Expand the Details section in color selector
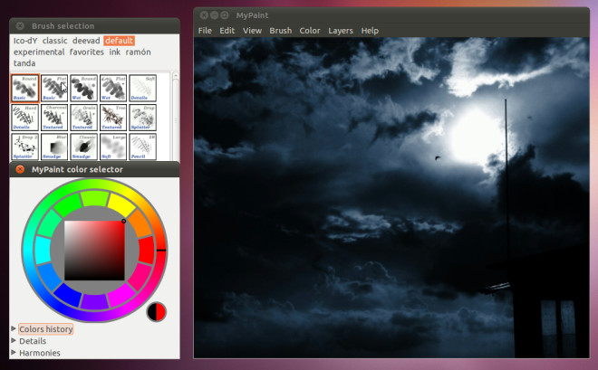The image size is (598, 370). pyautogui.click(x=32, y=341)
